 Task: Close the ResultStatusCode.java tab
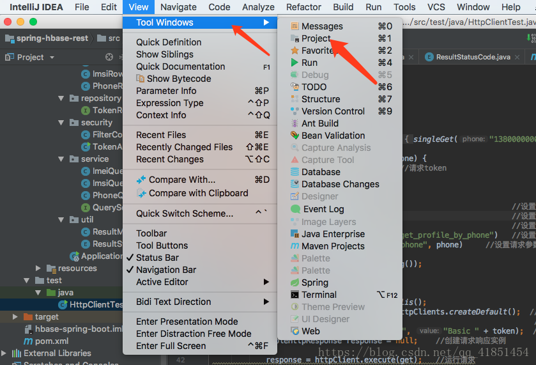click(517, 58)
